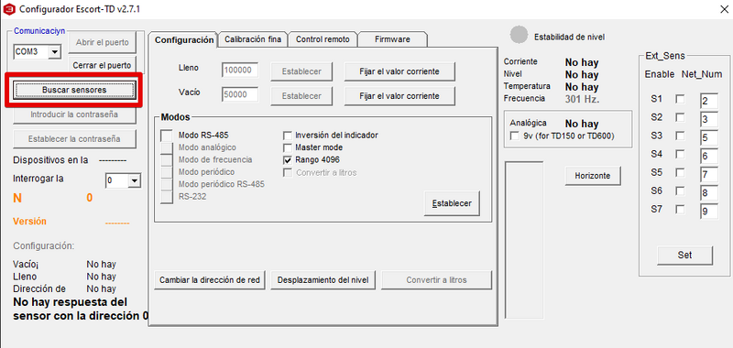Click Establecer button next to Vacío

point(301,96)
